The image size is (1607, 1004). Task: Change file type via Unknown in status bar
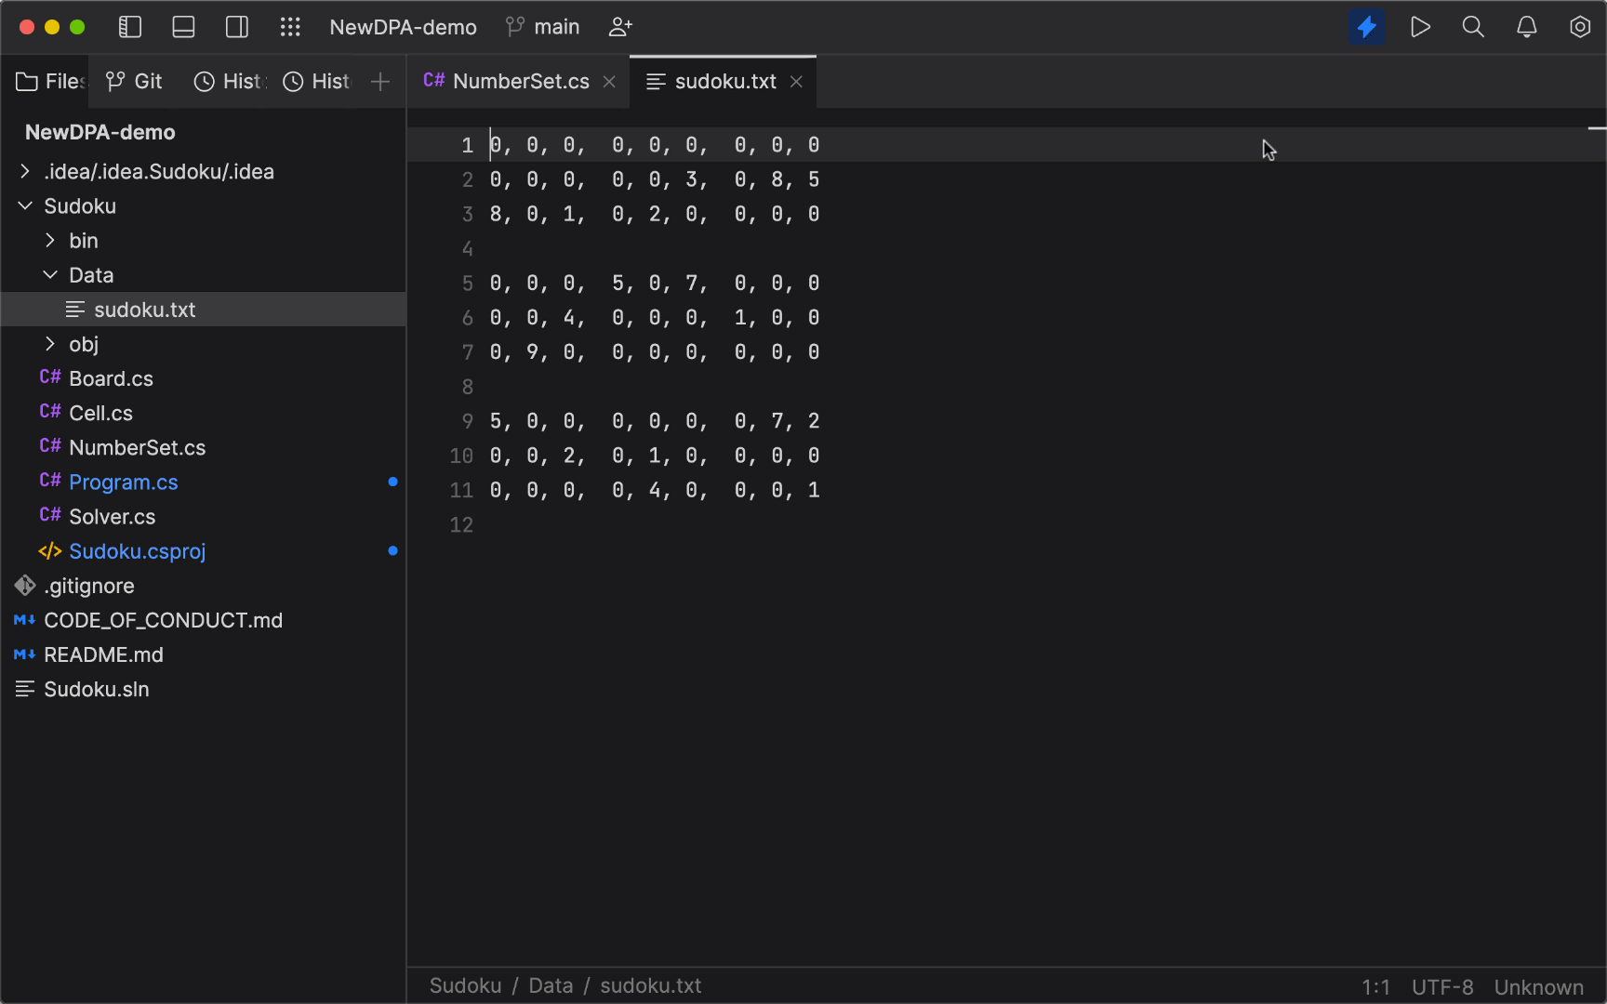click(x=1538, y=986)
